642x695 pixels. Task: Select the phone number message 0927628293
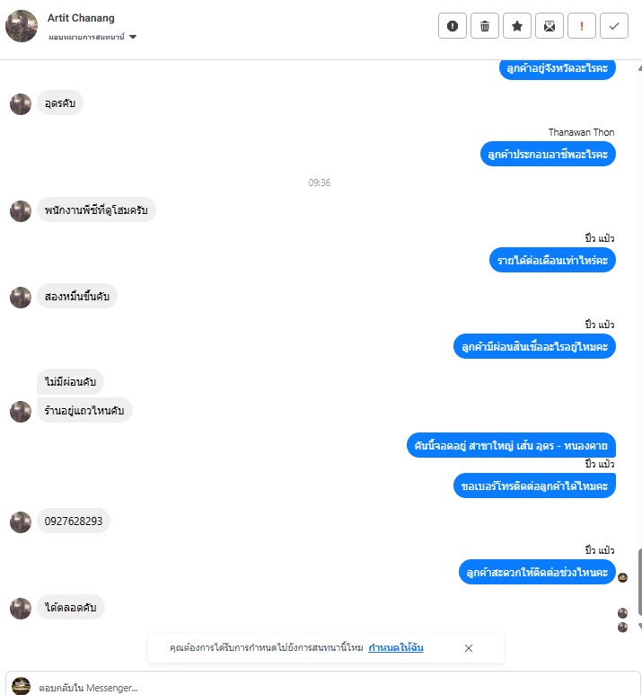(x=74, y=521)
